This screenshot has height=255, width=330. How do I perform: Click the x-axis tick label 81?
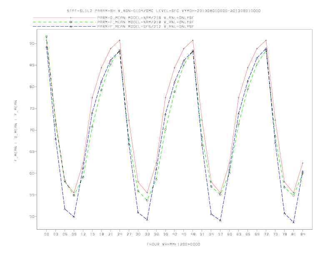point(294,234)
